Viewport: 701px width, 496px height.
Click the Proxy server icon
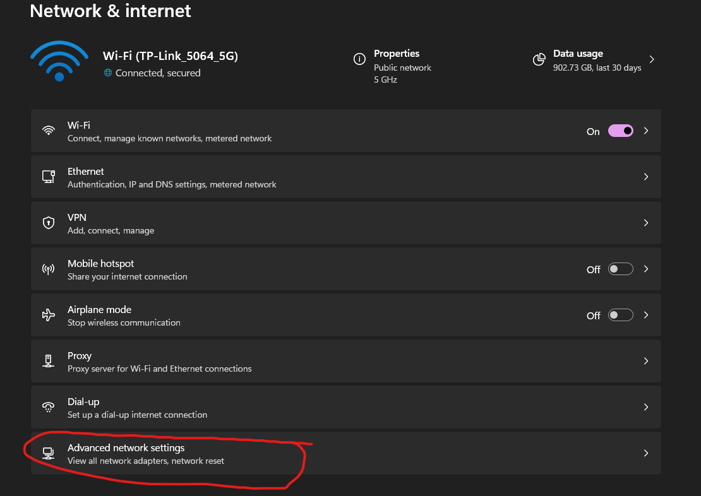click(x=49, y=361)
